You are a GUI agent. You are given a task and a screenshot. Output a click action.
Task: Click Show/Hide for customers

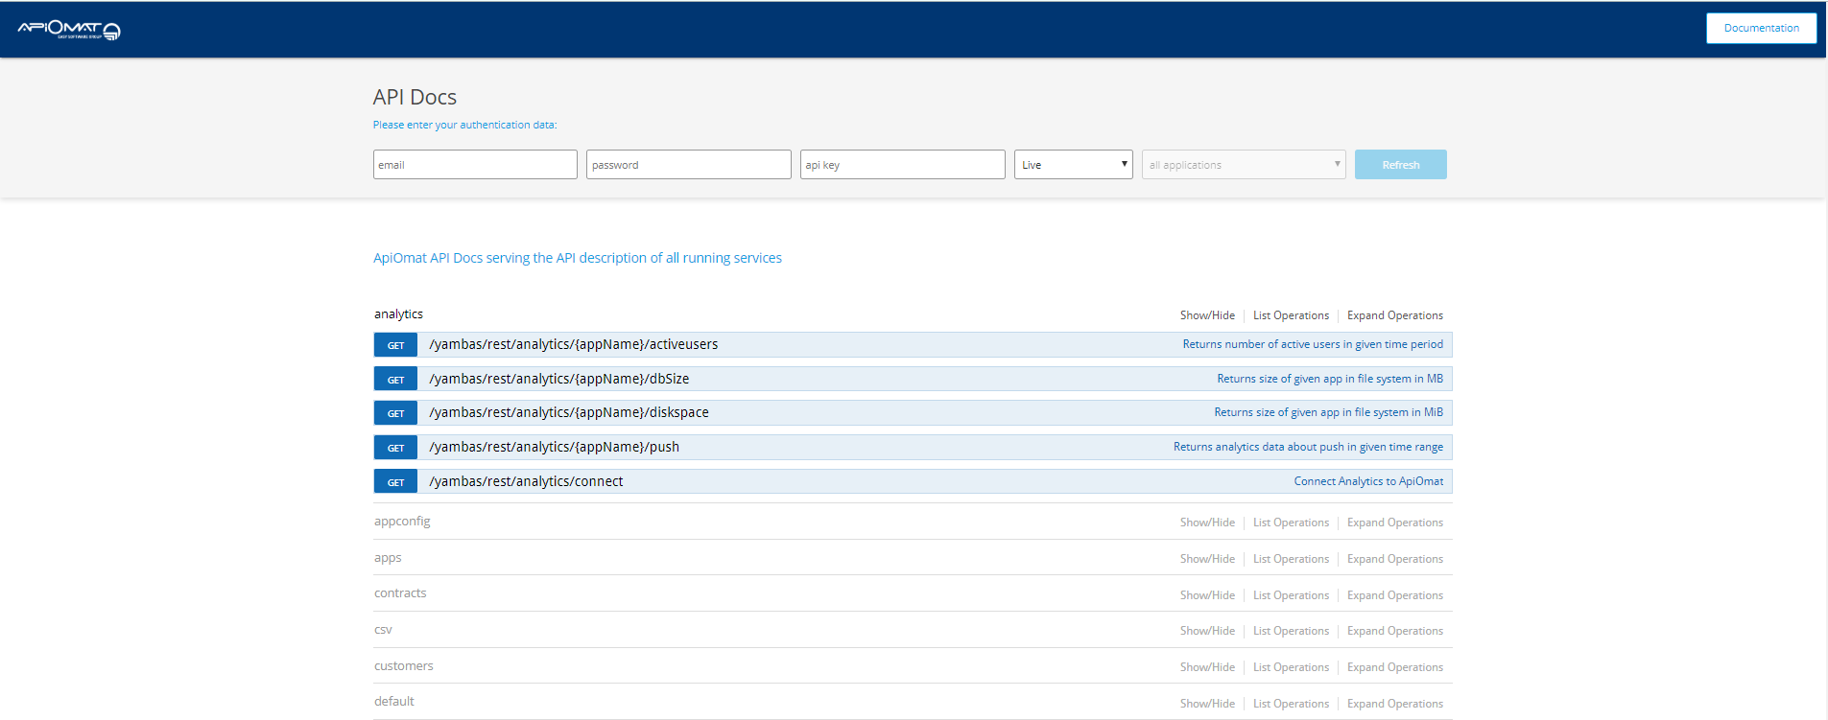(x=1207, y=667)
